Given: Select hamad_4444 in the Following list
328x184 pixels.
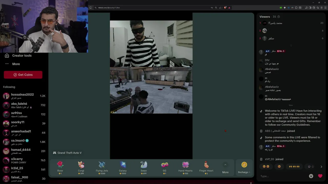Looking at the screenshot, I should [x=24, y=151].
